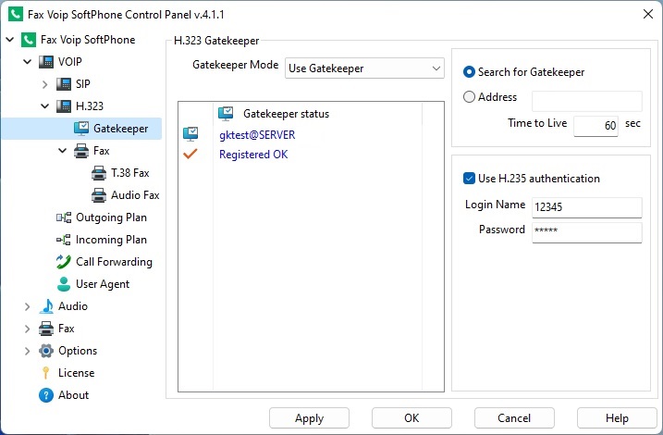Click the Audio Fax printer icon
This screenshot has height=435, width=663.
[x=99, y=195]
